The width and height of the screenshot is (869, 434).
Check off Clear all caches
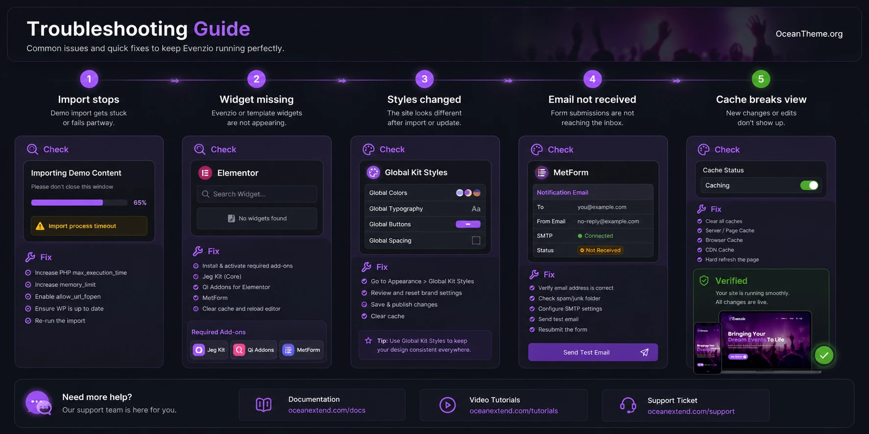[x=700, y=221]
